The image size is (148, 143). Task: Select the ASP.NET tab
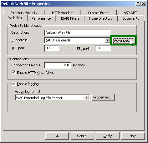pos(130,13)
